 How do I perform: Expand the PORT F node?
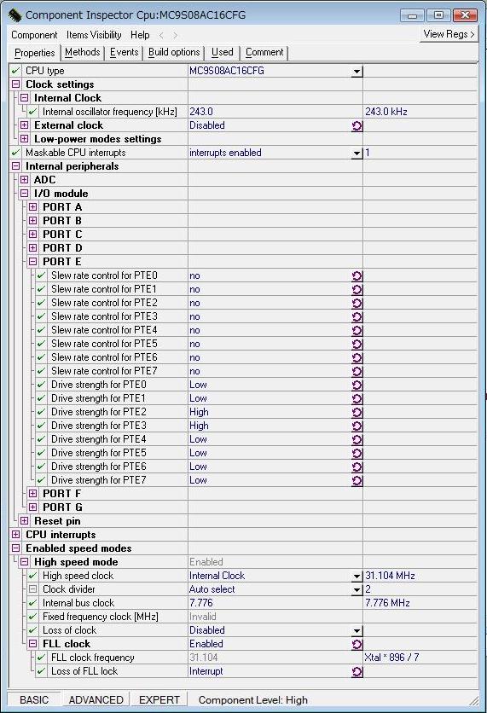pyautogui.click(x=32, y=493)
